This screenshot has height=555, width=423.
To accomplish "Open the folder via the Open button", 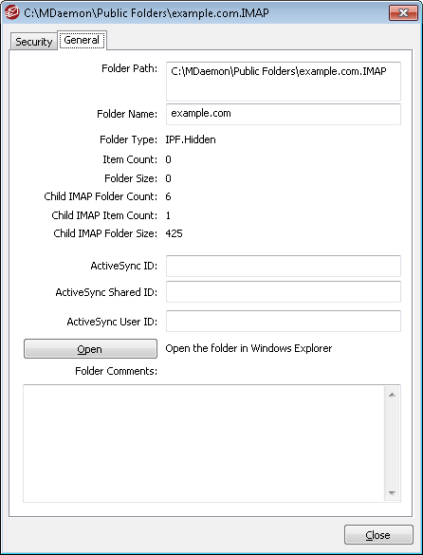I will tap(90, 348).
